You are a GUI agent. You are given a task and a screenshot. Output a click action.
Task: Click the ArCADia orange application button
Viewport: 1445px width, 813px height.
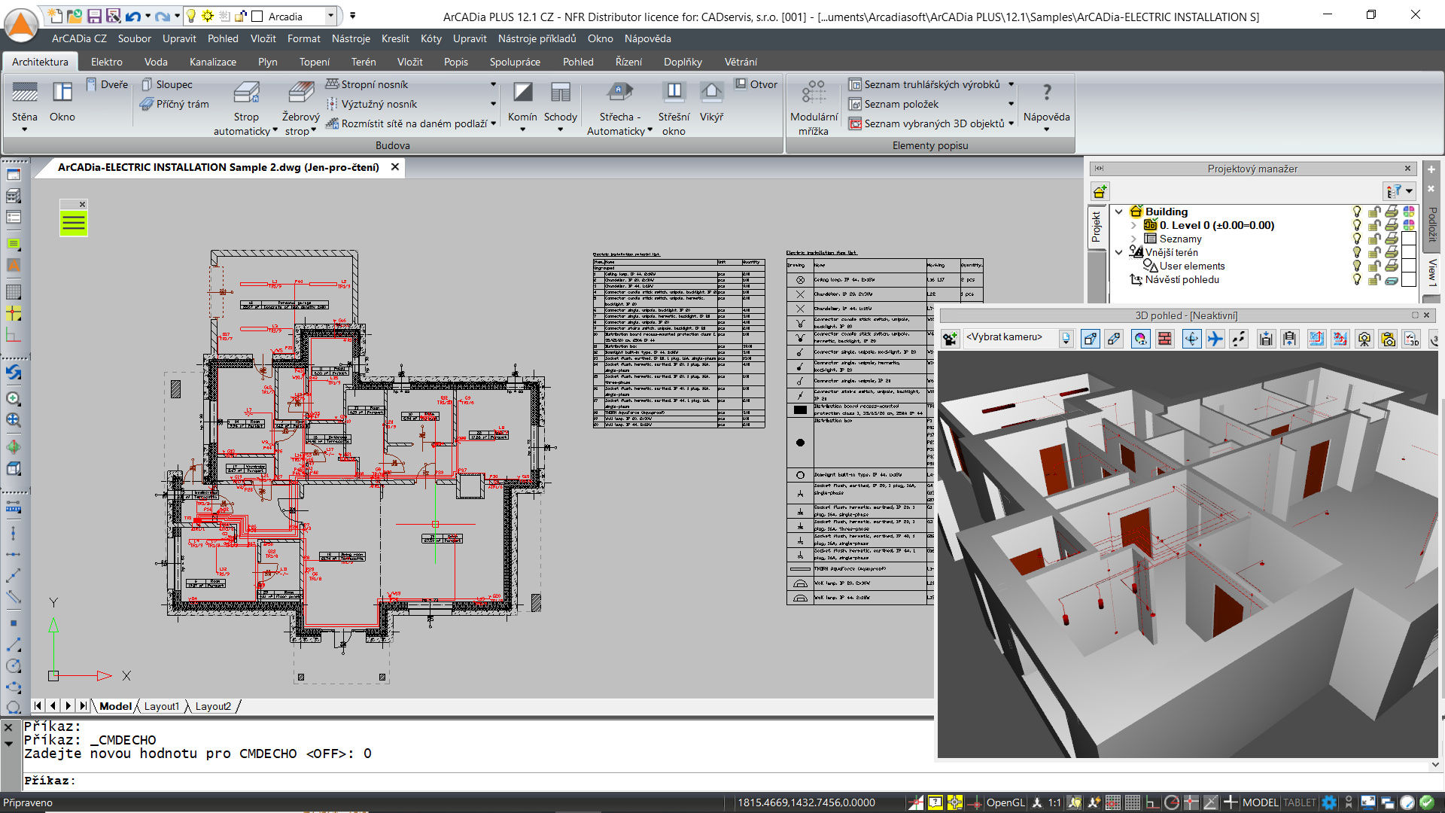click(x=21, y=25)
